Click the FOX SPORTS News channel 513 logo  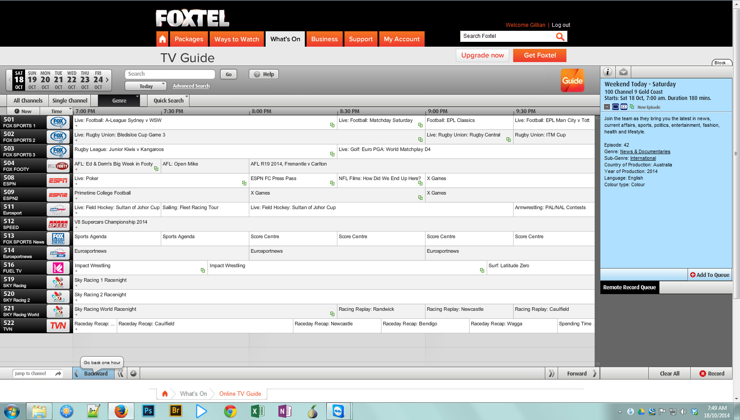pyautogui.click(x=58, y=239)
